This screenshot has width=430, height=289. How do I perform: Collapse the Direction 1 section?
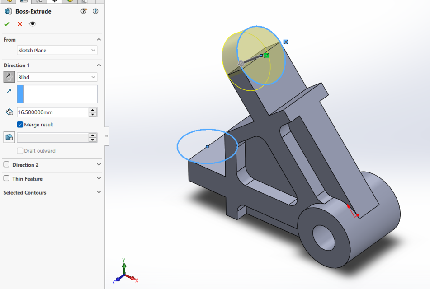click(99, 65)
